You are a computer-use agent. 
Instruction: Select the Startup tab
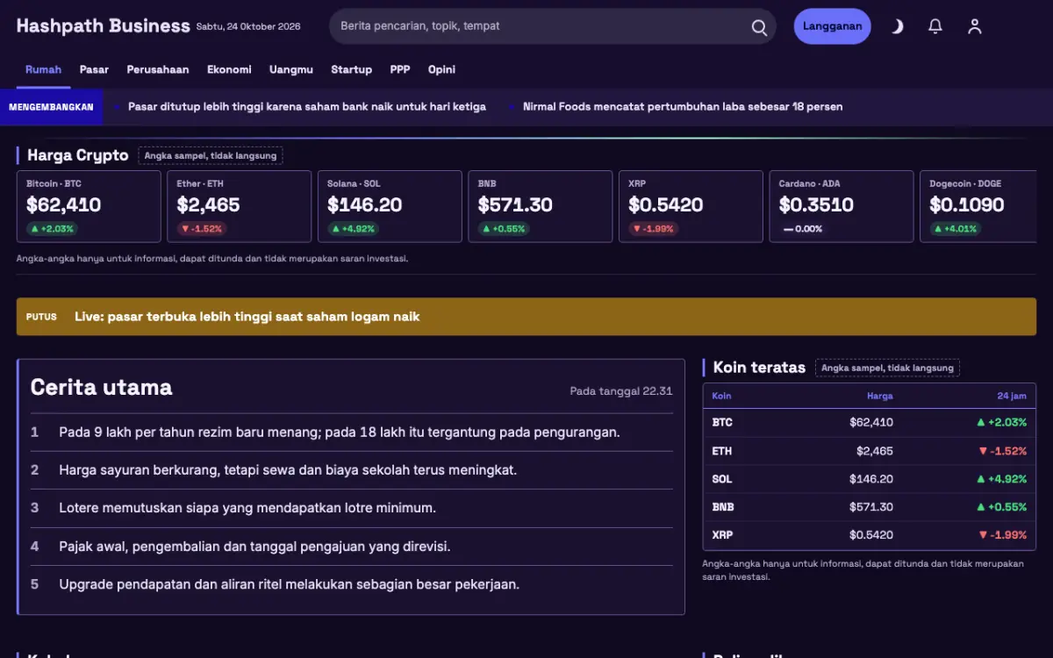tap(351, 69)
